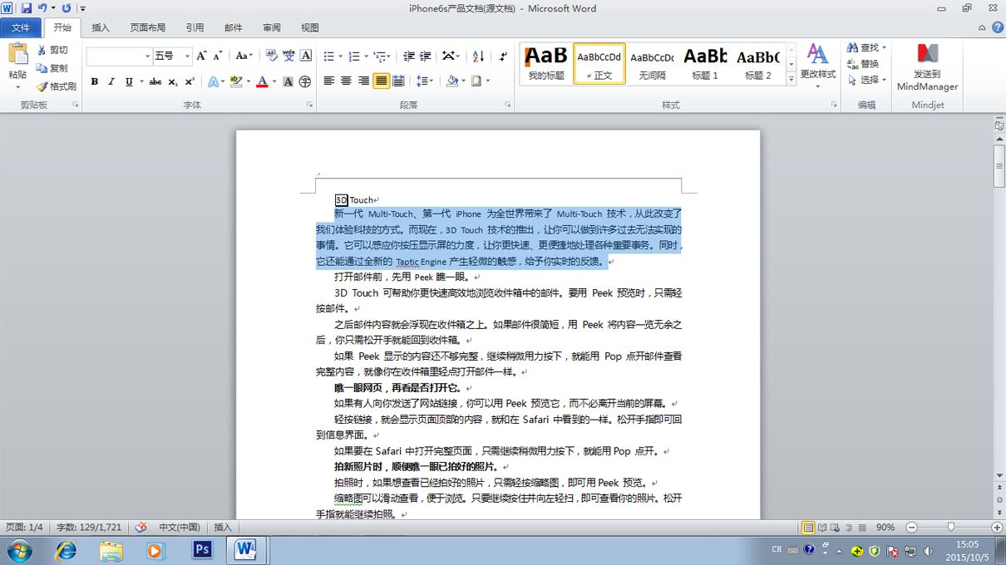Open the Select (选择) dropdown

[867, 80]
